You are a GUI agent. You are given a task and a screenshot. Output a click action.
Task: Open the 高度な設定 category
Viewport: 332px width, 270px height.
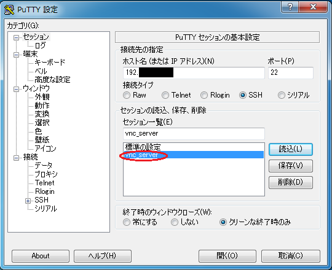coord(52,80)
